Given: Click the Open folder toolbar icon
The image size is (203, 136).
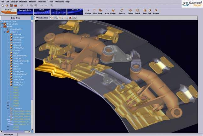Looking at the screenshot, I should pos(7,5).
